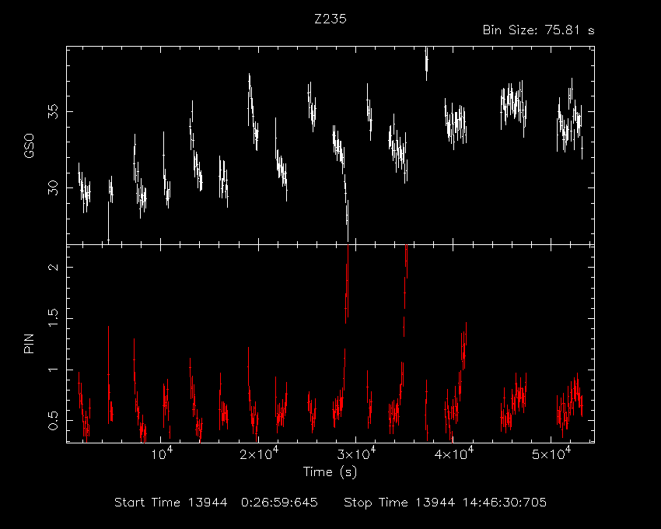Click the 14:46:30:705 stop timestamp

[x=505, y=503]
